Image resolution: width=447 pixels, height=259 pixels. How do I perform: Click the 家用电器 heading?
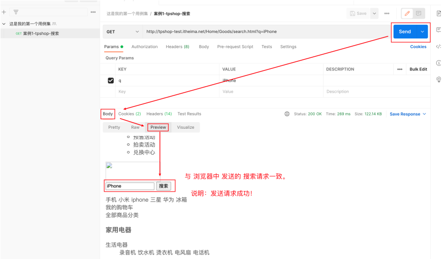(x=118, y=230)
